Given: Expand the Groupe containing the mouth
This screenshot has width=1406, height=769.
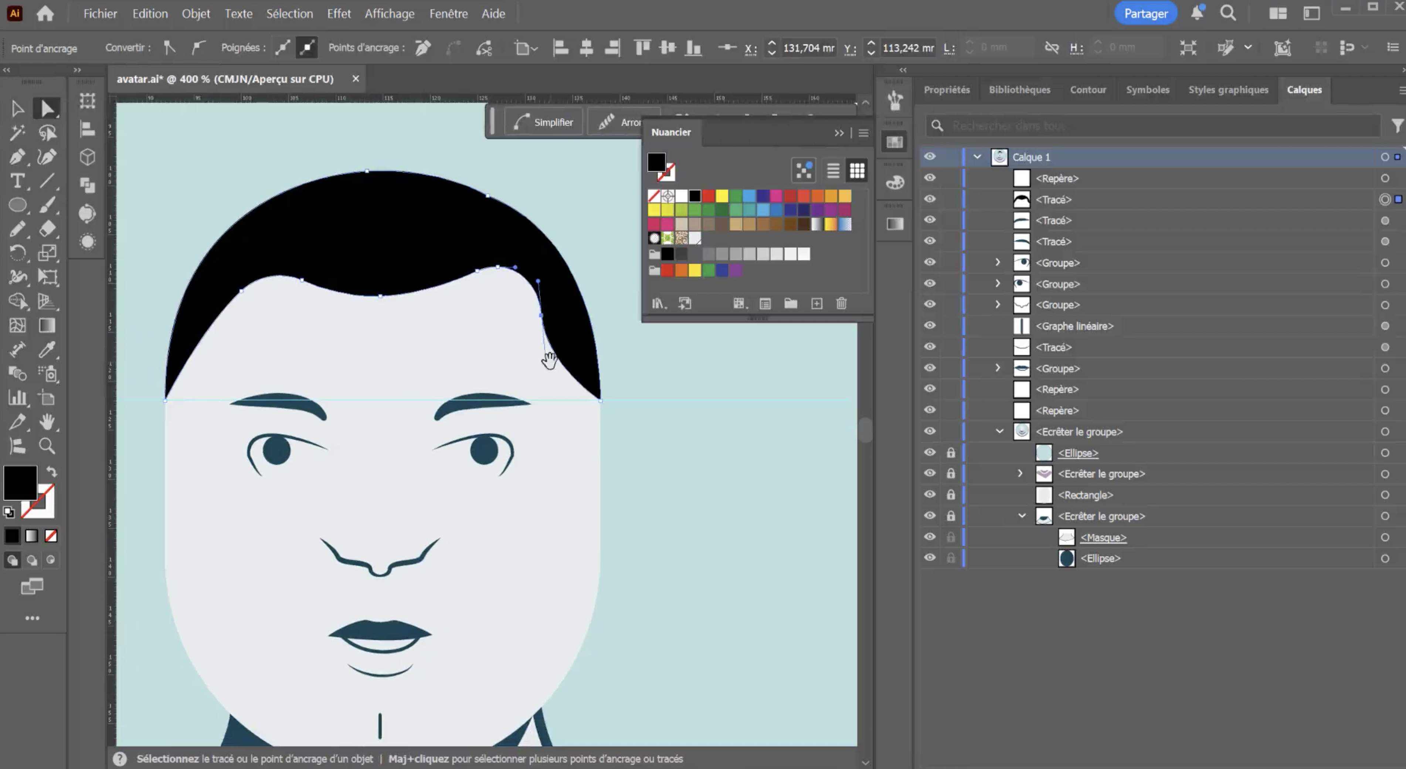Looking at the screenshot, I should pyautogui.click(x=997, y=368).
